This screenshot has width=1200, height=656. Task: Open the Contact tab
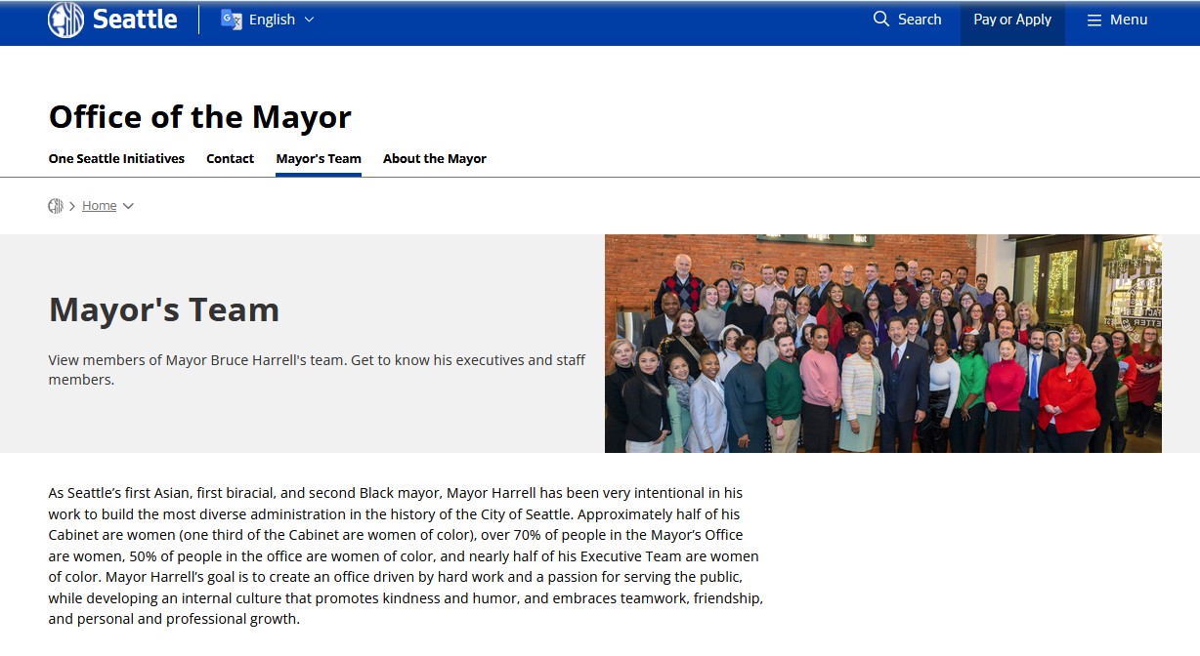coord(230,158)
